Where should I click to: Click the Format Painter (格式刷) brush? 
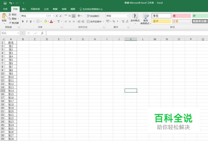(x=10, y=23)
